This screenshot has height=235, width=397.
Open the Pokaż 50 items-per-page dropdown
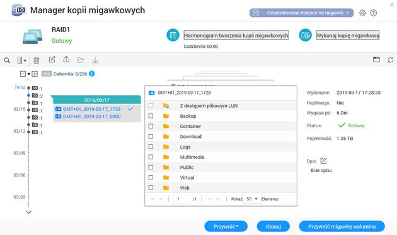coord(252,199)
